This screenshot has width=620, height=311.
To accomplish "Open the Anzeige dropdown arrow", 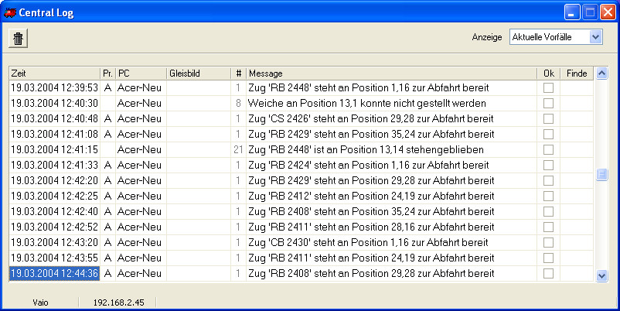I will coord(595,37).
